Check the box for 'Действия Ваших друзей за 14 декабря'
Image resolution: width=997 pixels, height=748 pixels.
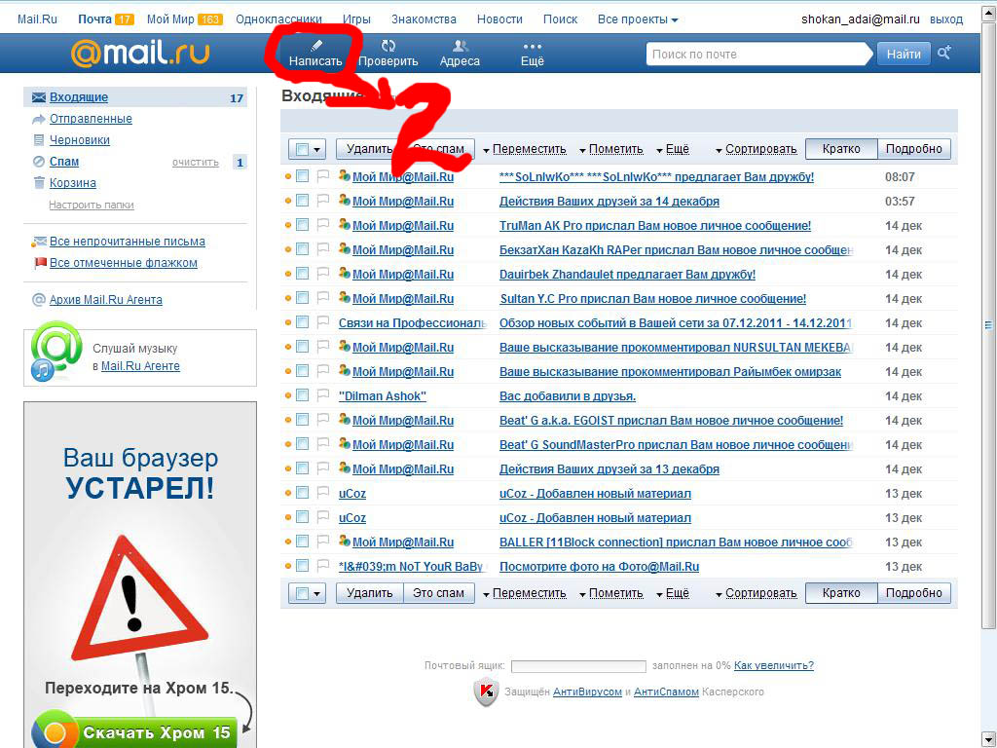(x=302, y=201)
